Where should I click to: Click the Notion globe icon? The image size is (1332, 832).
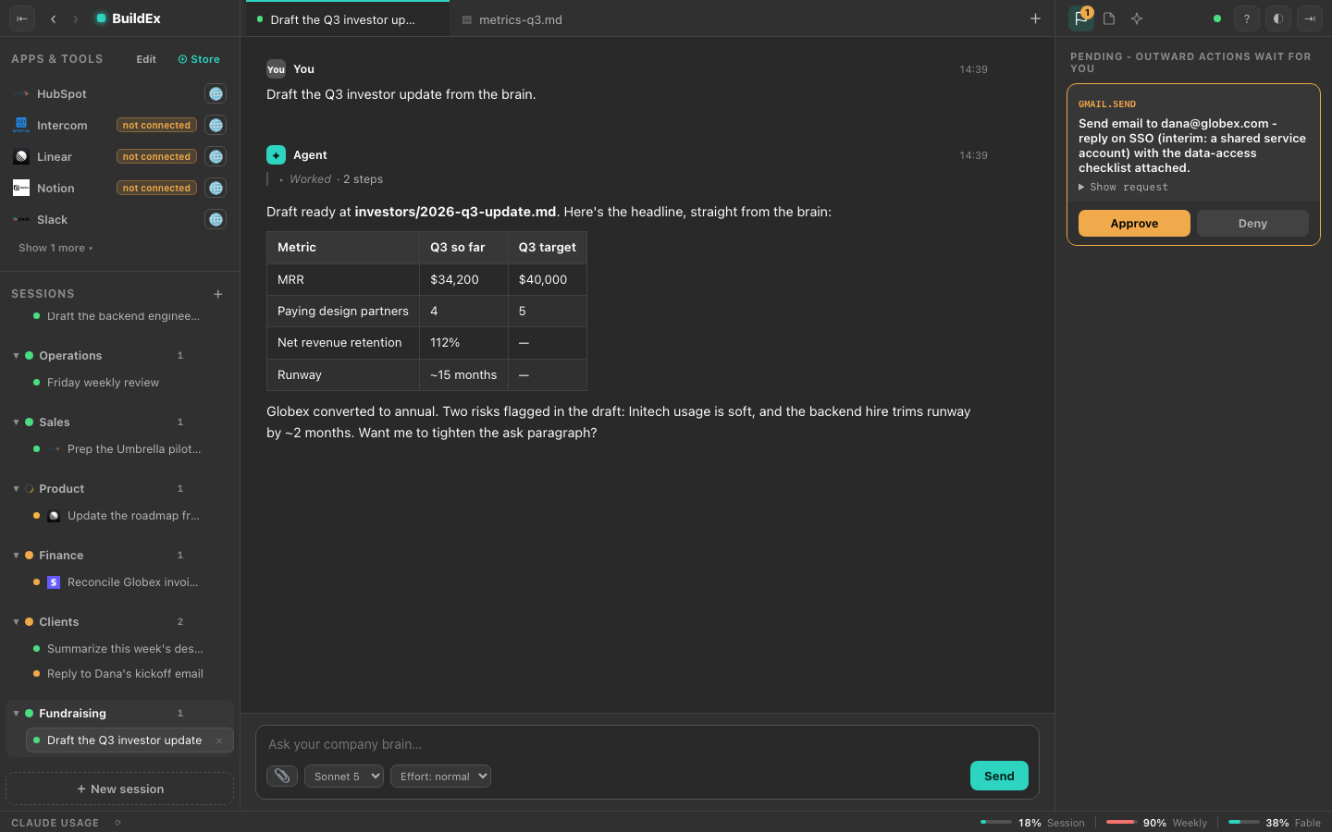[216, 188]
